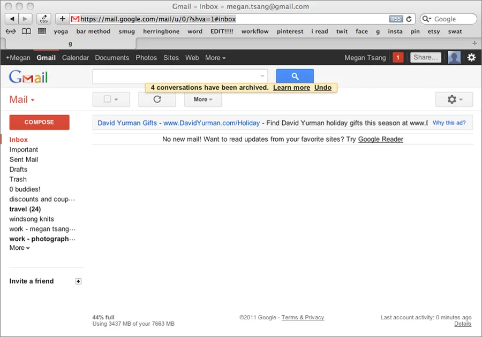Open the More actions dropdown in toolbar
This screenshot has width=482, height=337.
point(203,99)
